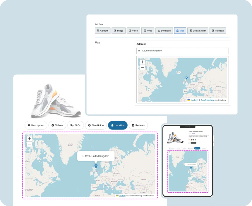252x206 pixels.
Task: Zoom in on the large Location map
Action: [x=29, y=139]
